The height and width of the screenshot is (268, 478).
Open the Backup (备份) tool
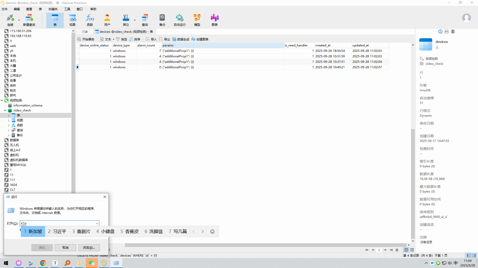pyautogui.click(x=162, y=20)
